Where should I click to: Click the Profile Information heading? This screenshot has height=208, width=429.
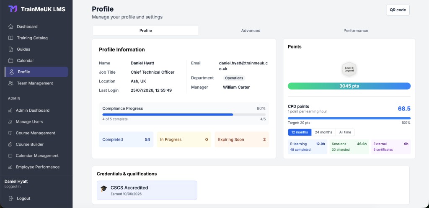coord(122,50)
